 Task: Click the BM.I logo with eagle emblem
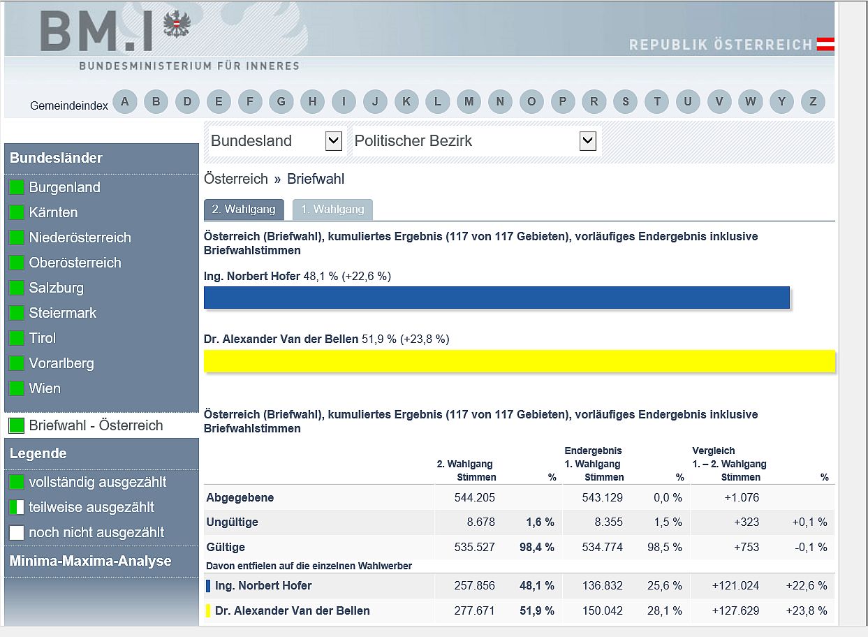pos(115,31)
